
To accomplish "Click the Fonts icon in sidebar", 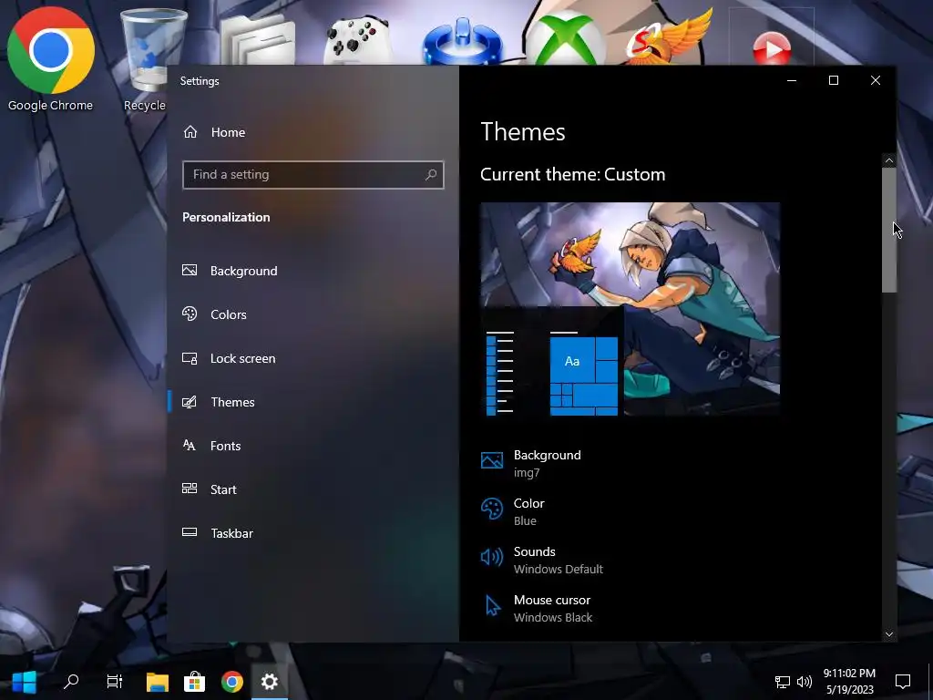I will tap(190, 445).
